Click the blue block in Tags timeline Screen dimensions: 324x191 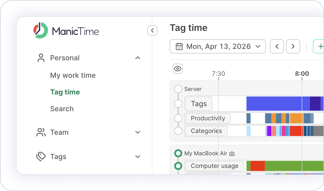pyautogui.click(x=273, y=104)
